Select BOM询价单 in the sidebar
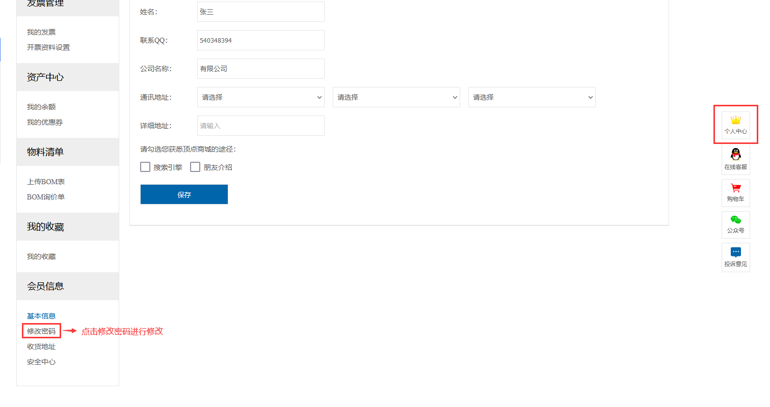This screenshot has height=407, width=770. click(45, 197)
